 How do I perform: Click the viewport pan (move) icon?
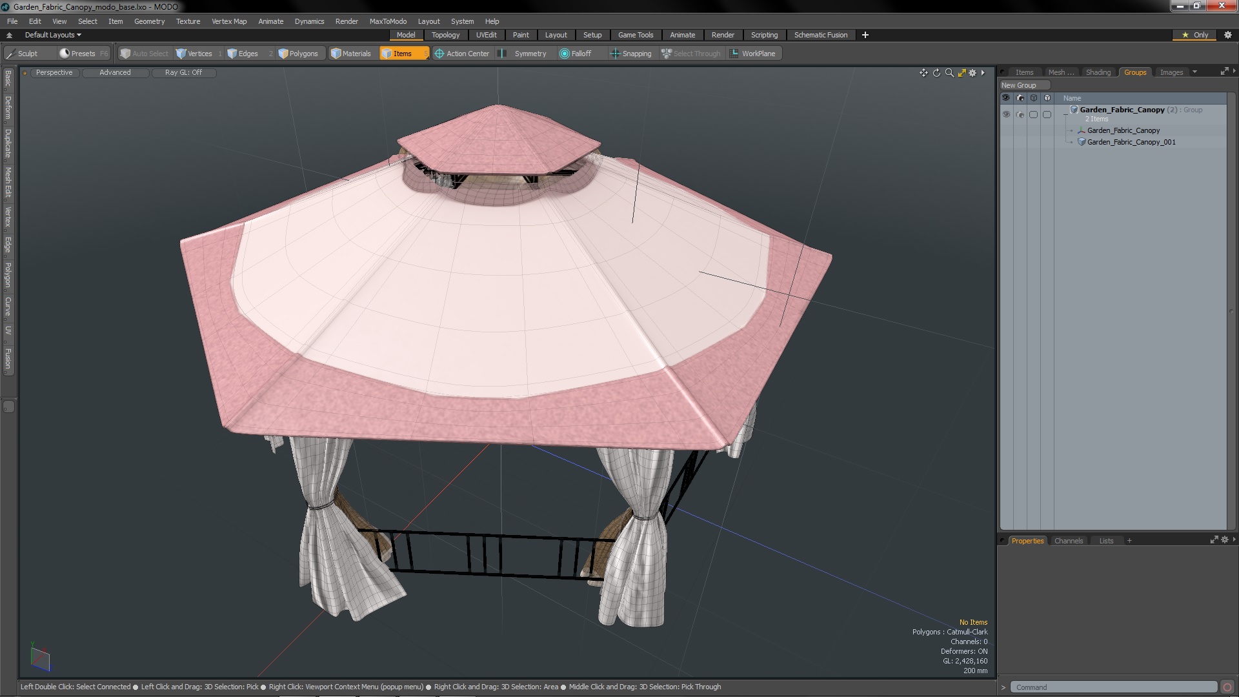[x=923, y=73]
